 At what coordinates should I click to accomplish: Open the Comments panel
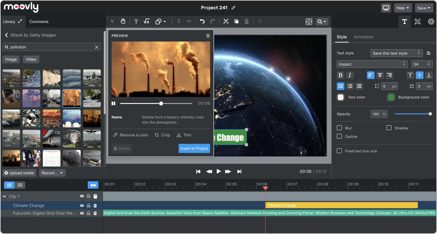point(39,22)
